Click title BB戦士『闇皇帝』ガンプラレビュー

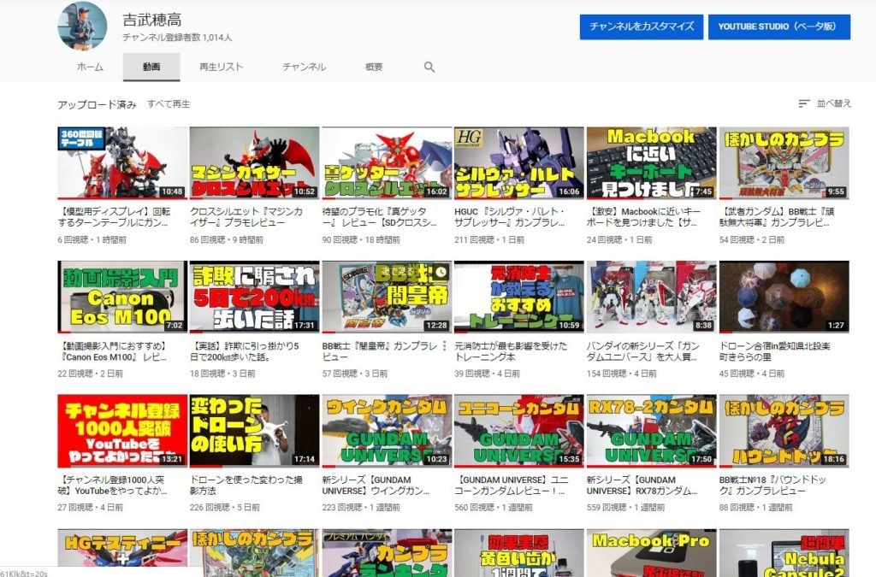(380, 351)
